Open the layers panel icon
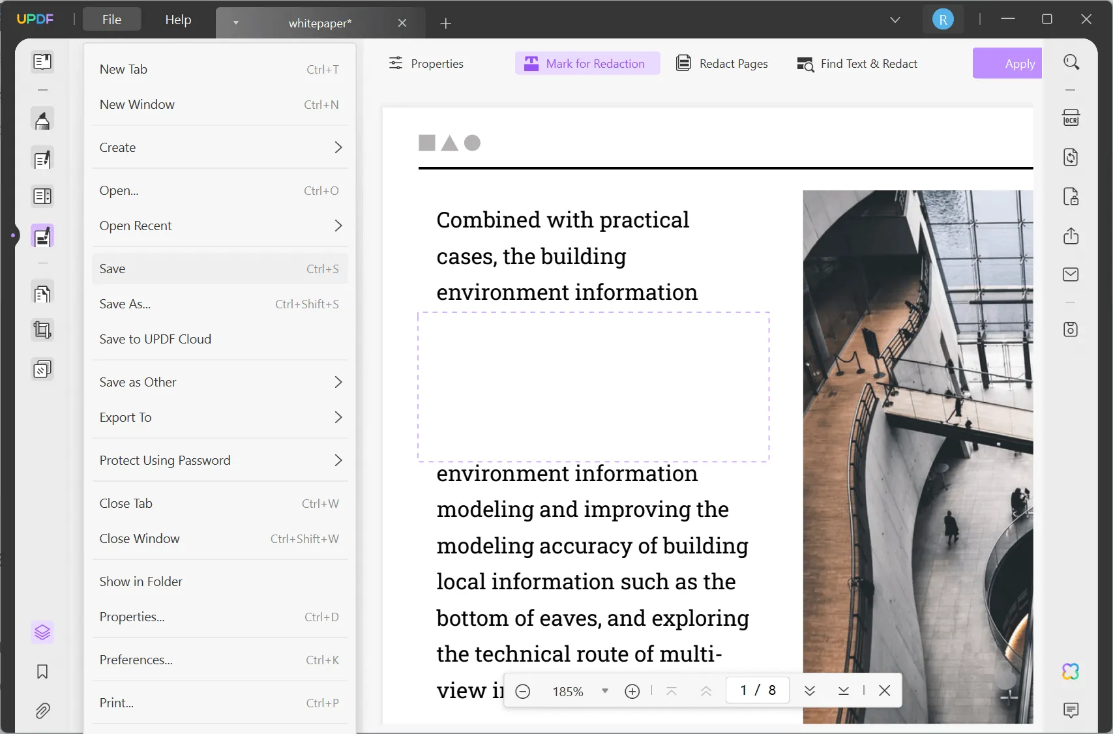 (x=42, y=632)
